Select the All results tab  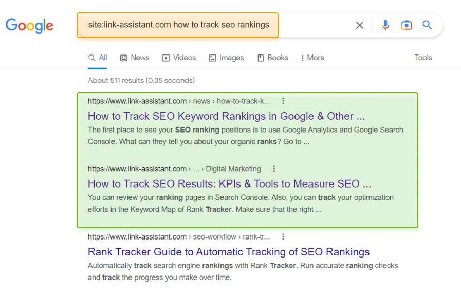click(x=98, y=58)
